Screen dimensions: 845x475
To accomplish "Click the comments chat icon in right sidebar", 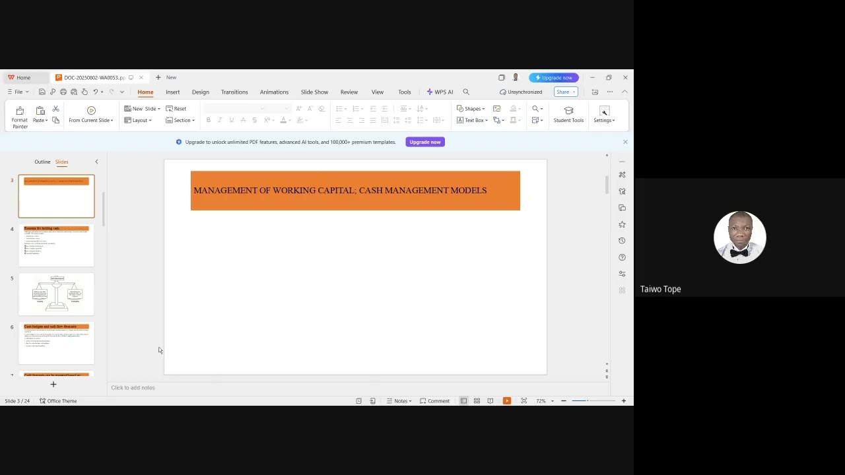I will (622, 208).
